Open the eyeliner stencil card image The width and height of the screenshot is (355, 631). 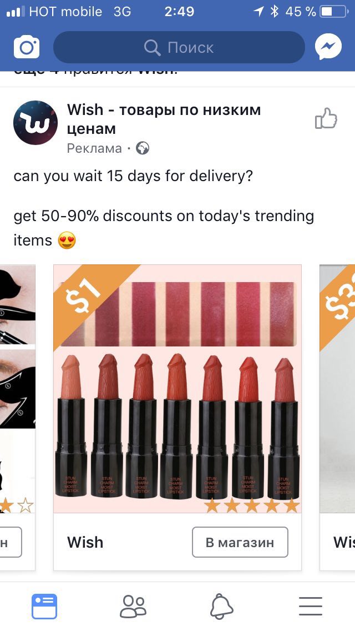(18, 389)
